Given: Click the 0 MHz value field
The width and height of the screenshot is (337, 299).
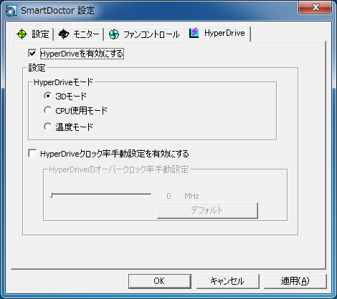Looking at the screenshot, I should (168, 196).
